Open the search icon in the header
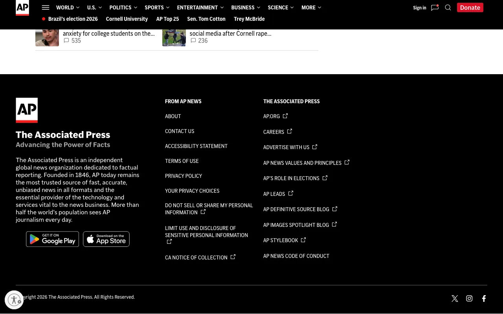The width and height of the screenshot is (503, 314). [448, 7]
